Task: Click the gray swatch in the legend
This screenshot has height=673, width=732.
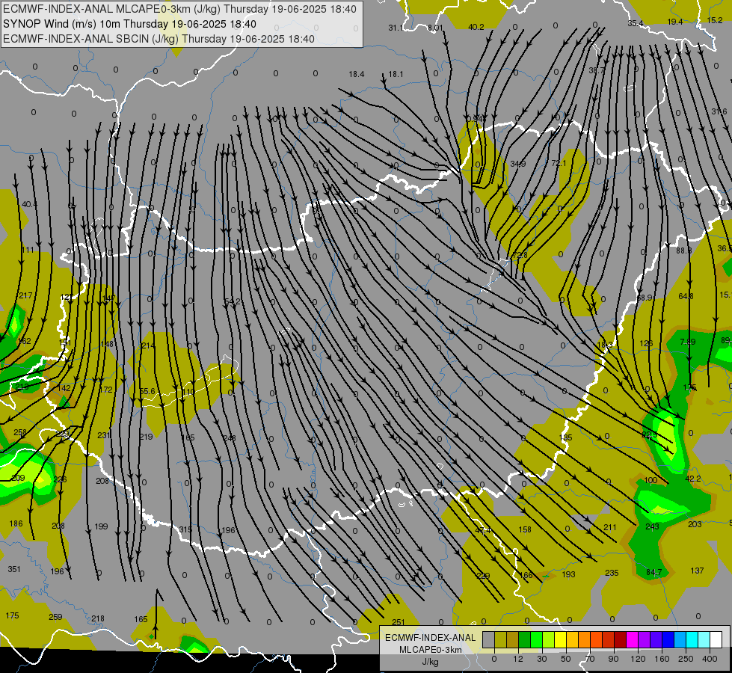Action: pos(489,640)
